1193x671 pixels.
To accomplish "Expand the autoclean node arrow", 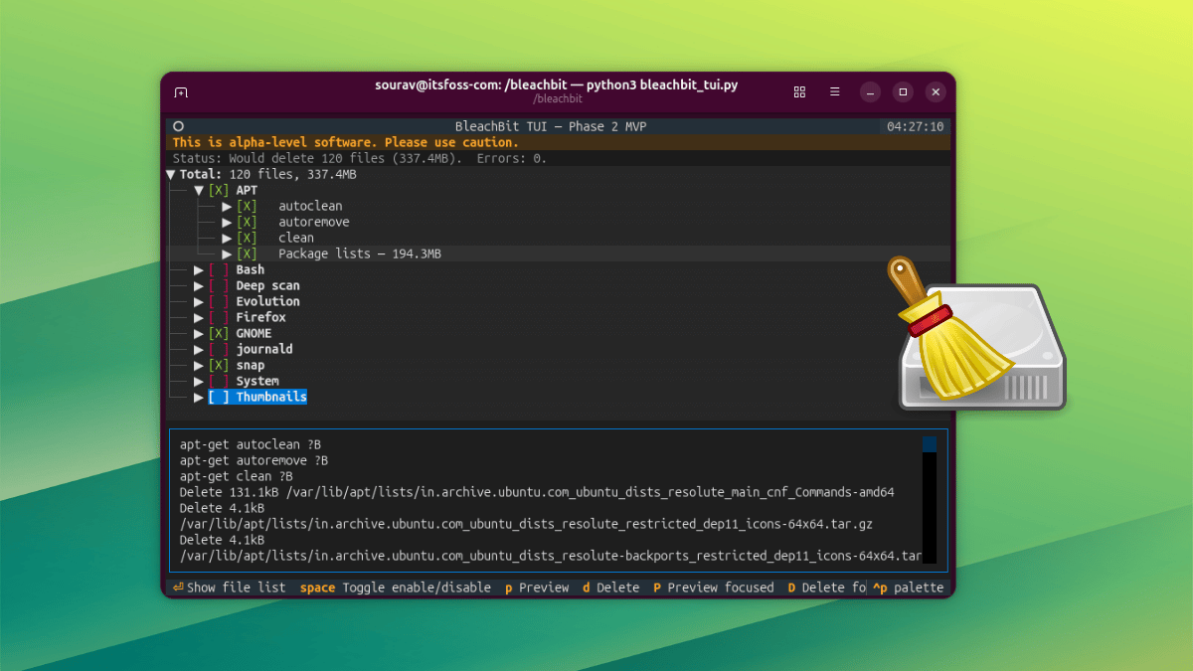I will 227,206.
